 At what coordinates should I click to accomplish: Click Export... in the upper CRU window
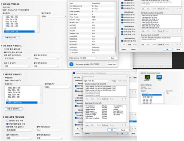(x=134, y=49)
